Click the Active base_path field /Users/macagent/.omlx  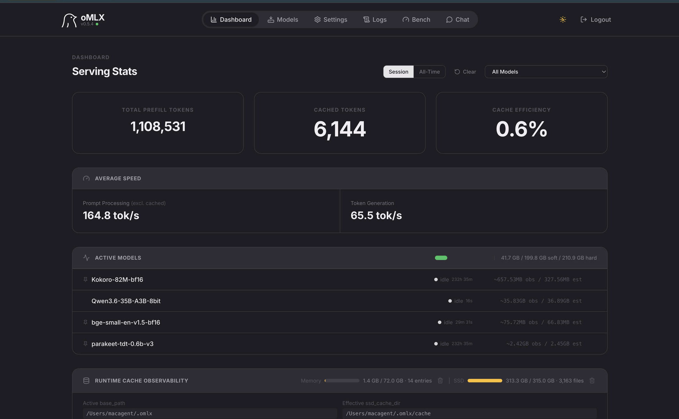[210, 413]
